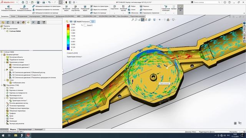Open the DisplayManager color sphere panel tab
This screenshot has height=138, width=246.
[23, 23]
